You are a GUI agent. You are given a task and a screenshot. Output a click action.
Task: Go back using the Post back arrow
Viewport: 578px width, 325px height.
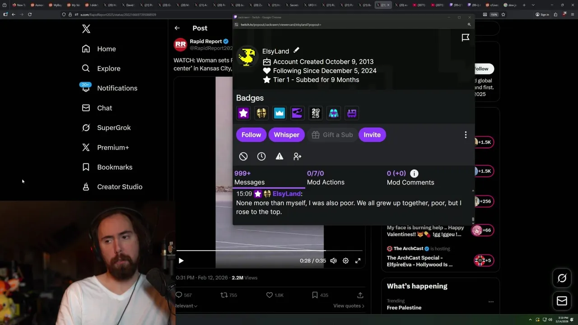[177, 28]
